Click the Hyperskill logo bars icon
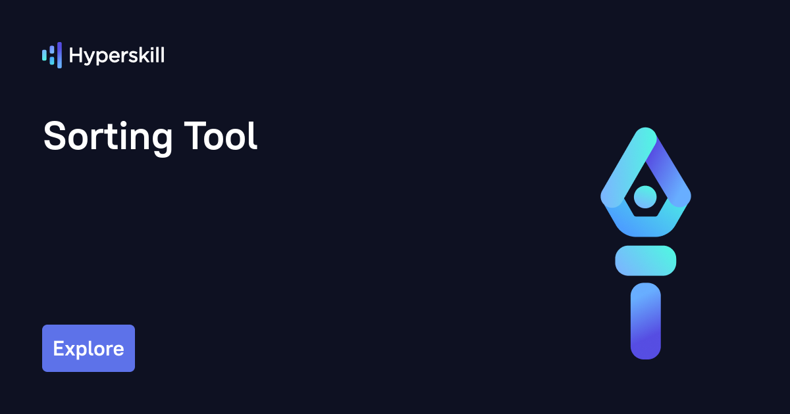 pos(52,56)
